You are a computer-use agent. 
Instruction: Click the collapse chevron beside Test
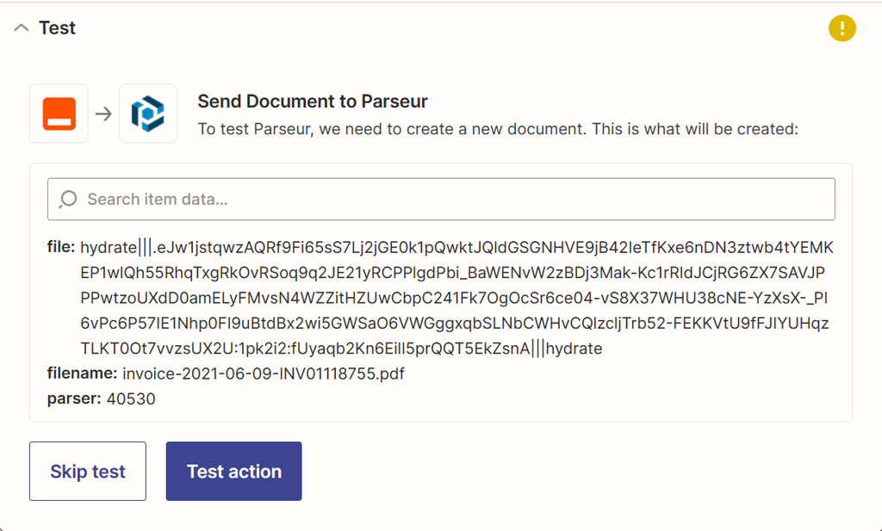click(x=21, y=28)
